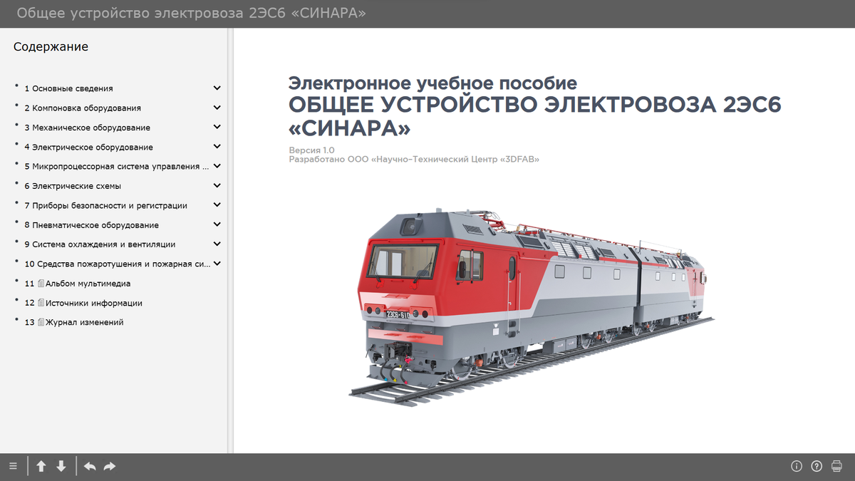
Task: Click the page icon beside Альбом мультимедиа
Action: pos(41,283)
